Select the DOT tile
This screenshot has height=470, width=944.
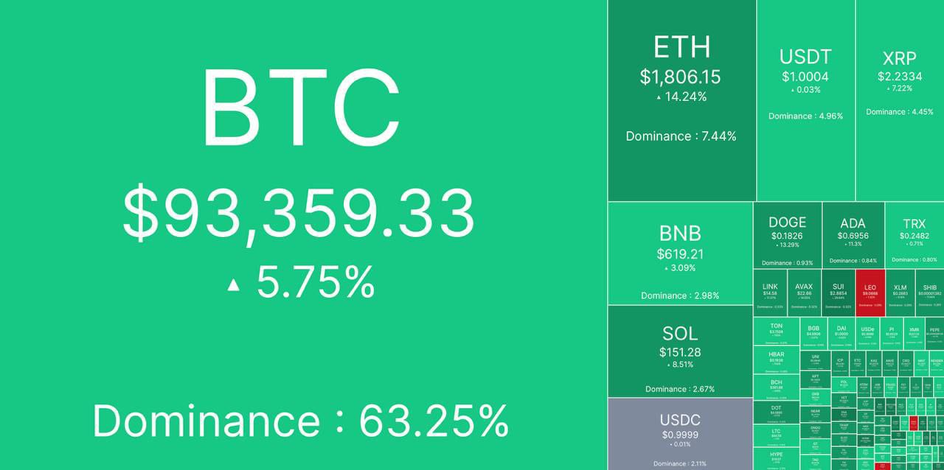777,412
